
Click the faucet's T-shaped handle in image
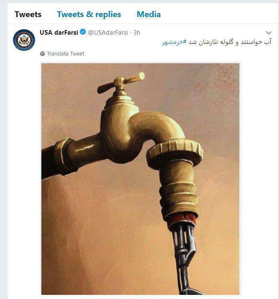(x=121, y=83)
